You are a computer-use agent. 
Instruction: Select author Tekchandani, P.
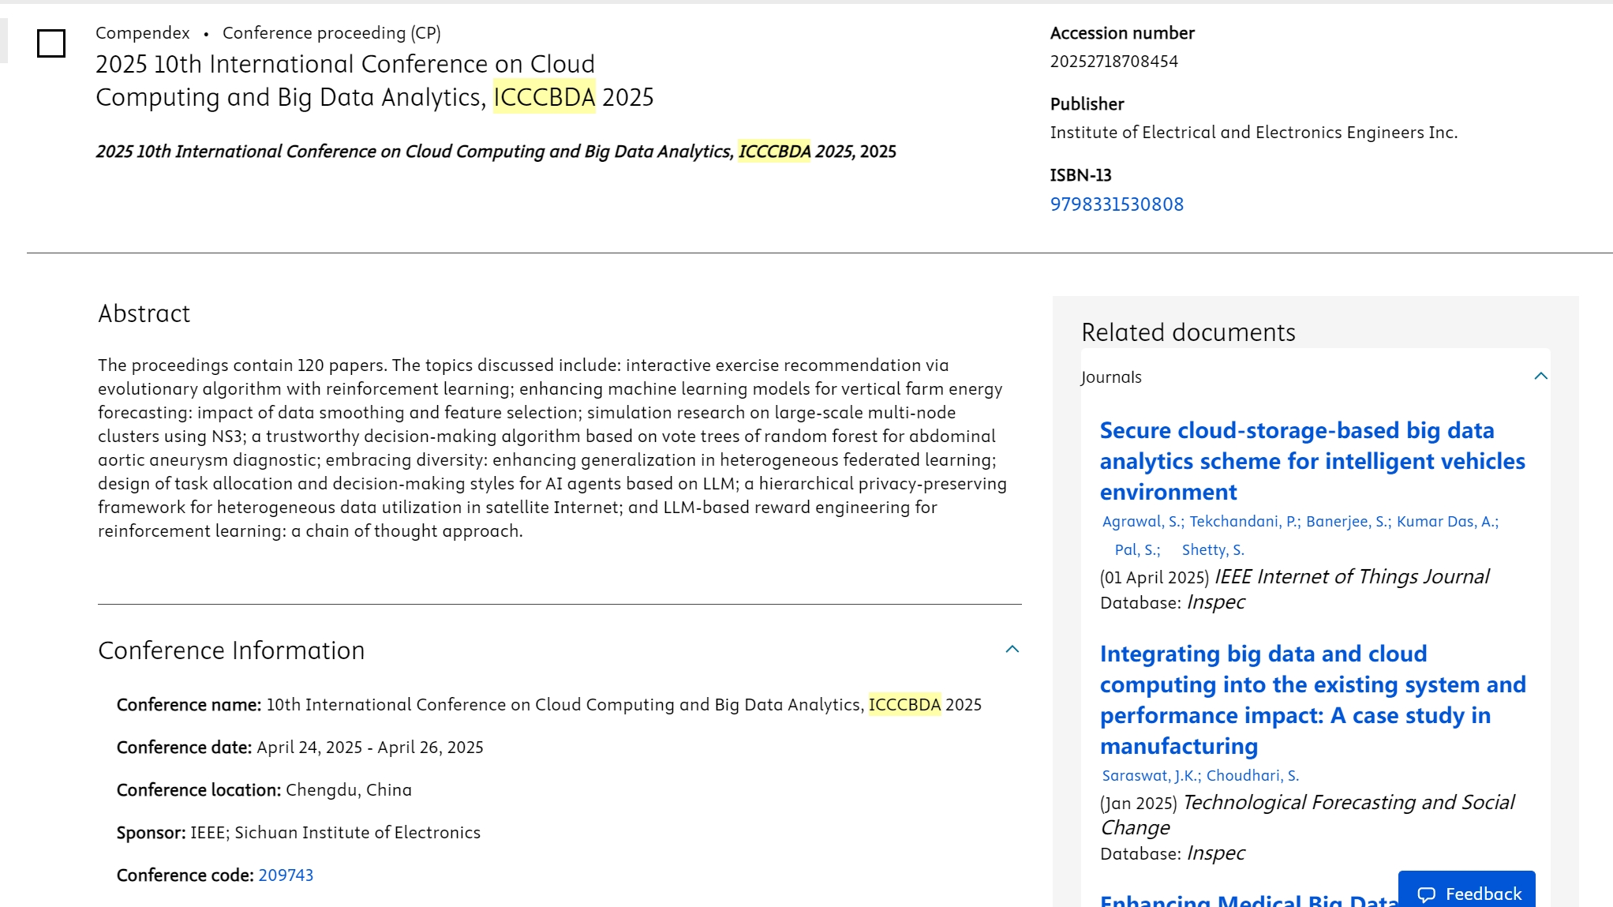[x=1244, y=522]
